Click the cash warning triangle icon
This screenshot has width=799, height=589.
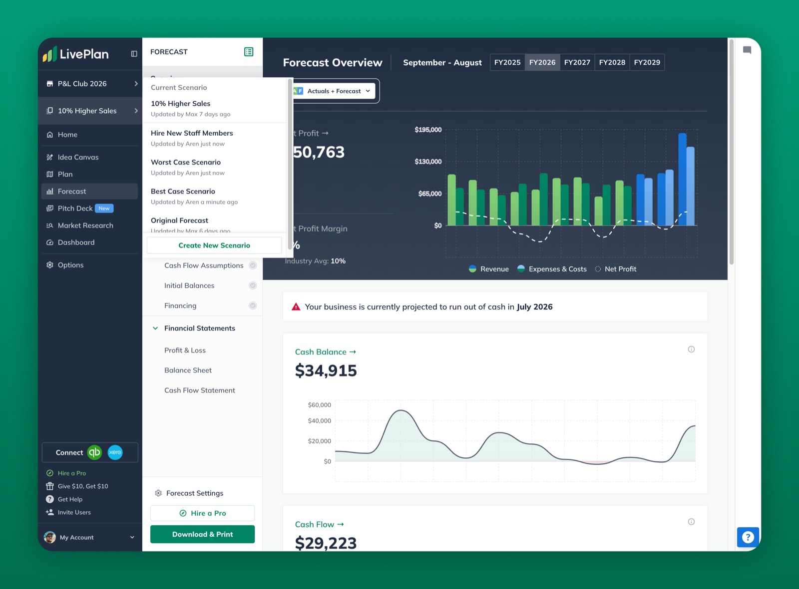tap(296, 307)
